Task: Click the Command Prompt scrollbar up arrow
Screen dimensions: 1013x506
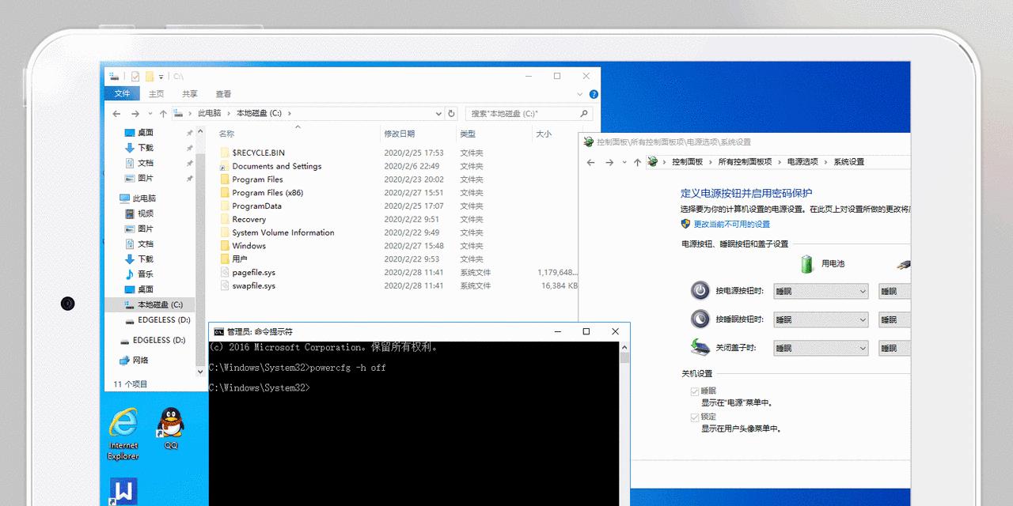Action: tap(624, 347)
